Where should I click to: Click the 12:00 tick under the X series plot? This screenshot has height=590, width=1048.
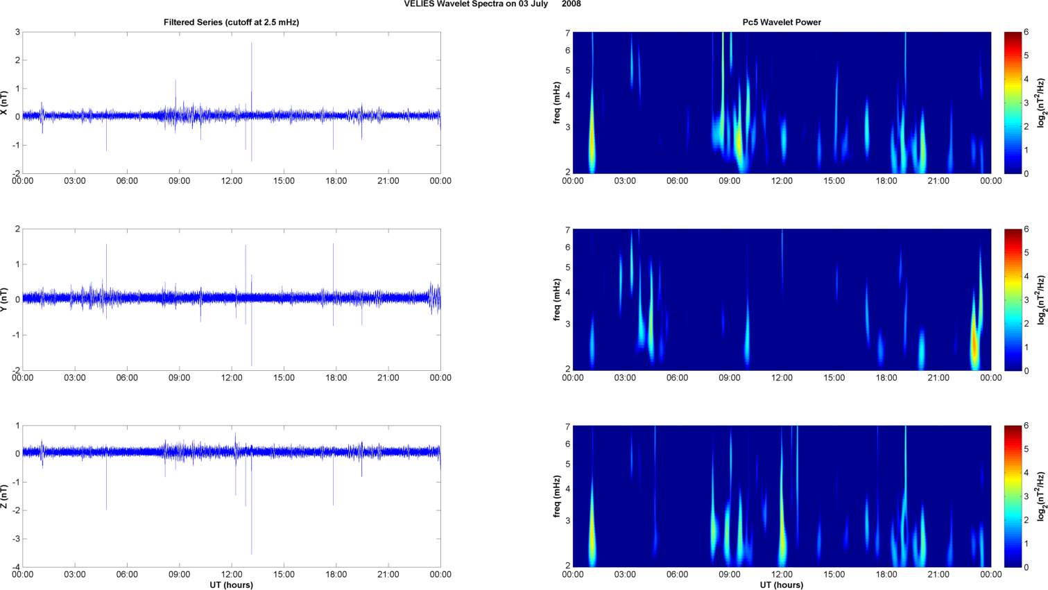[x=232, y=181]
